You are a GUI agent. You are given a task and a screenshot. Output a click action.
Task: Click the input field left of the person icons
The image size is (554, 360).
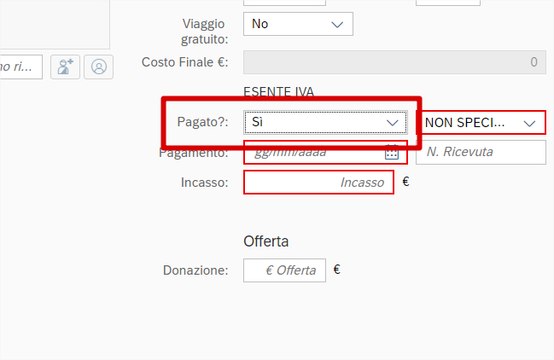pyautogui.click(x=20, y=67)
